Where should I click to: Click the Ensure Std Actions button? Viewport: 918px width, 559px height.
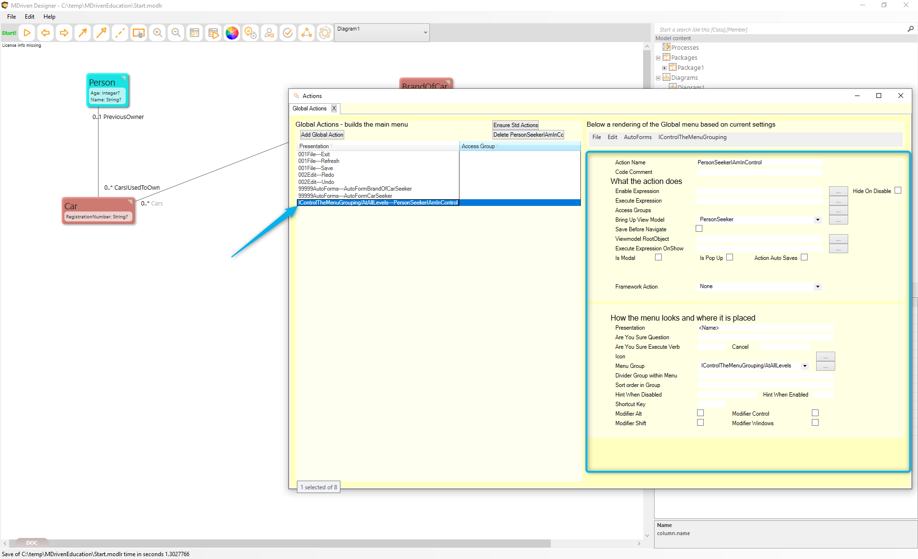coord(515,125)
